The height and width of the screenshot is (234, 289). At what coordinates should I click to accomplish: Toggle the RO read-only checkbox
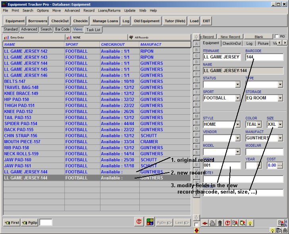277,36
